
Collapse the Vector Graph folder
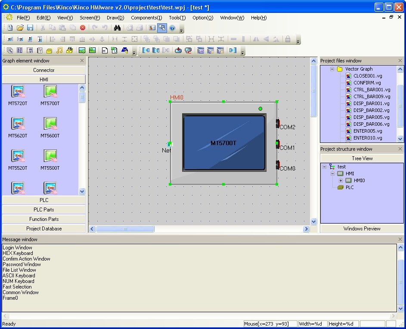pyautogui.click(x=332, y=69)
